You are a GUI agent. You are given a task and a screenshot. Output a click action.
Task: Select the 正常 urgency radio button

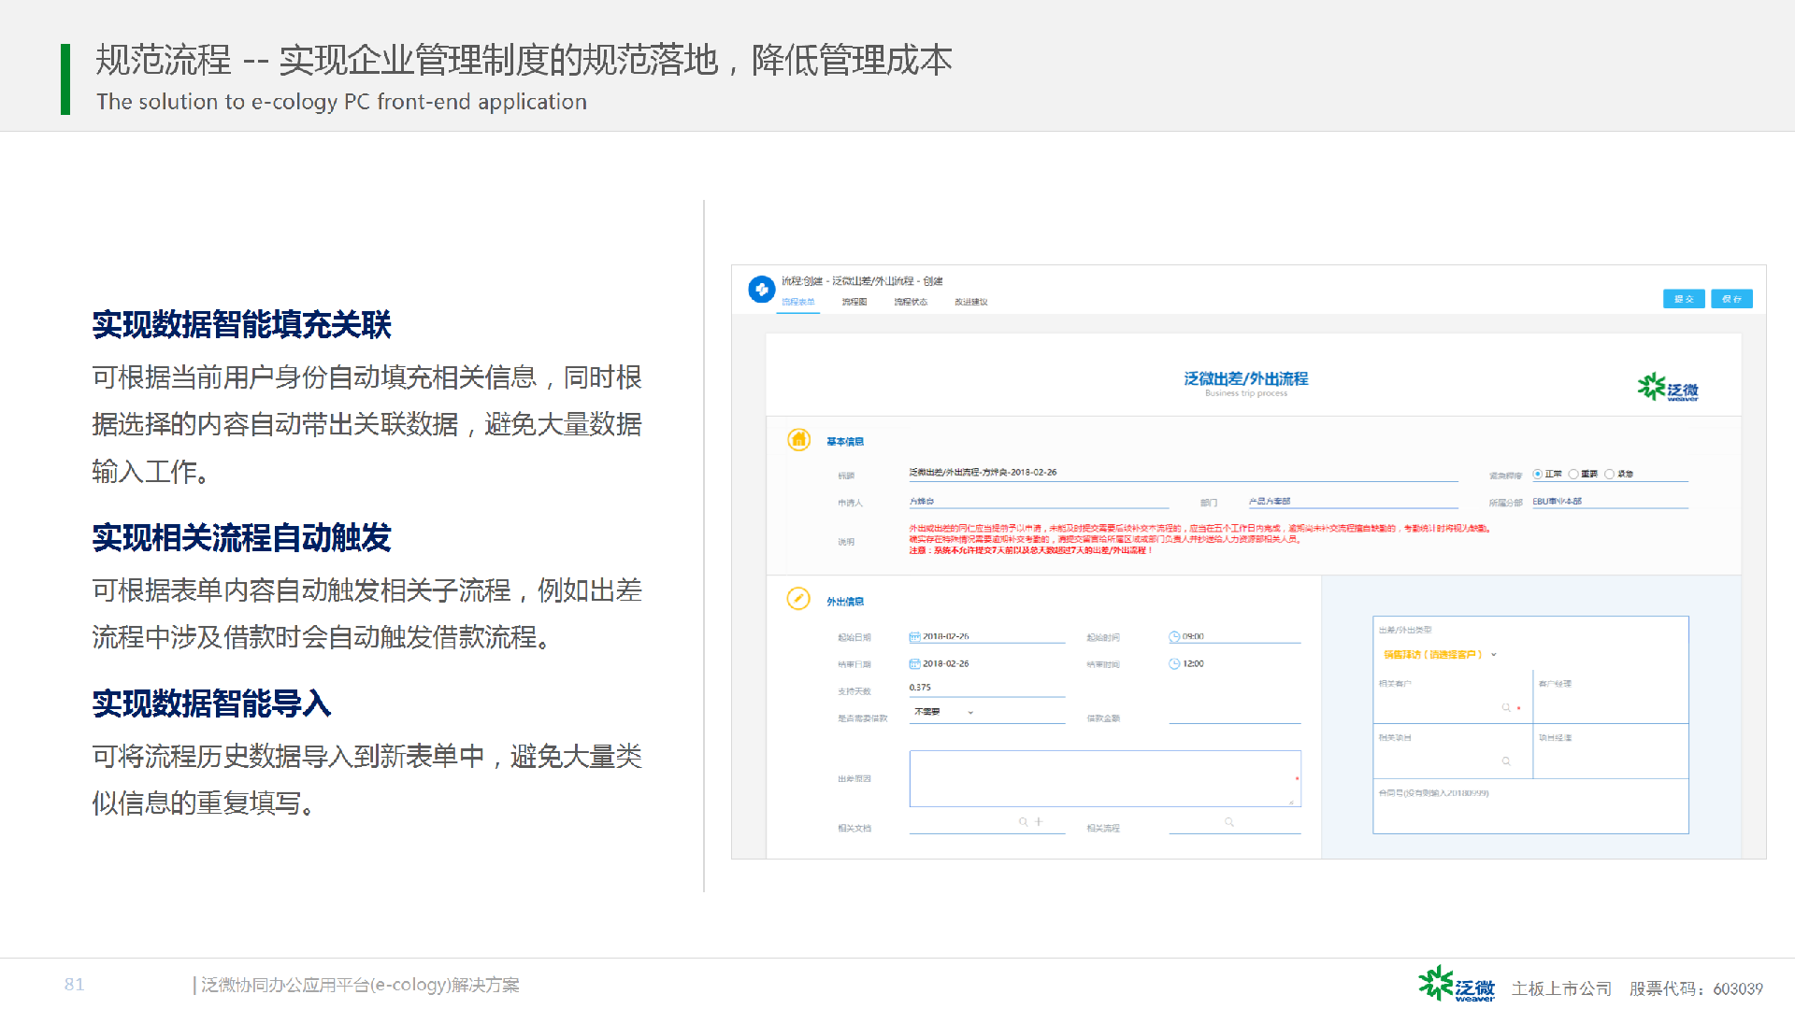tap(1538, 475)
